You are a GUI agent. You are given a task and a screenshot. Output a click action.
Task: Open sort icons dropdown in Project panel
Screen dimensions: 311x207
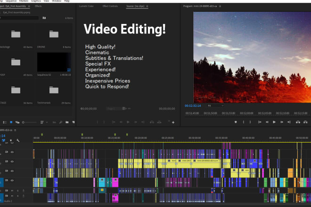[x=43, y=122]
